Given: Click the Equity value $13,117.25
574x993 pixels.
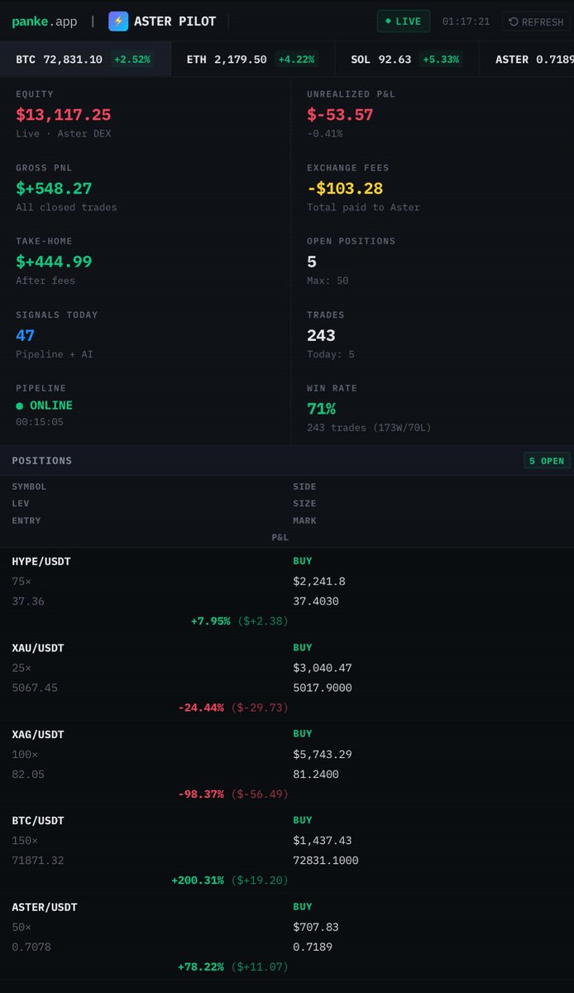Looking at the screenshot, I should (63, 115).
